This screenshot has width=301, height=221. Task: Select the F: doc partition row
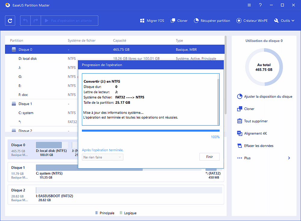[42, 95]
